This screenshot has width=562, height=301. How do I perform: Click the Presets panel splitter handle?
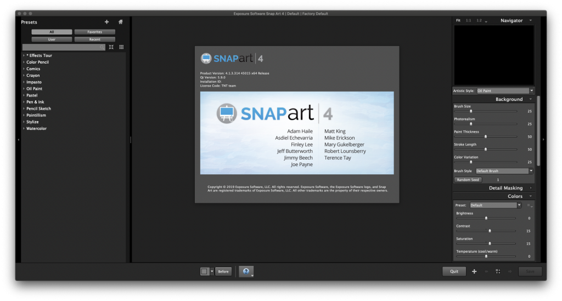131,140
